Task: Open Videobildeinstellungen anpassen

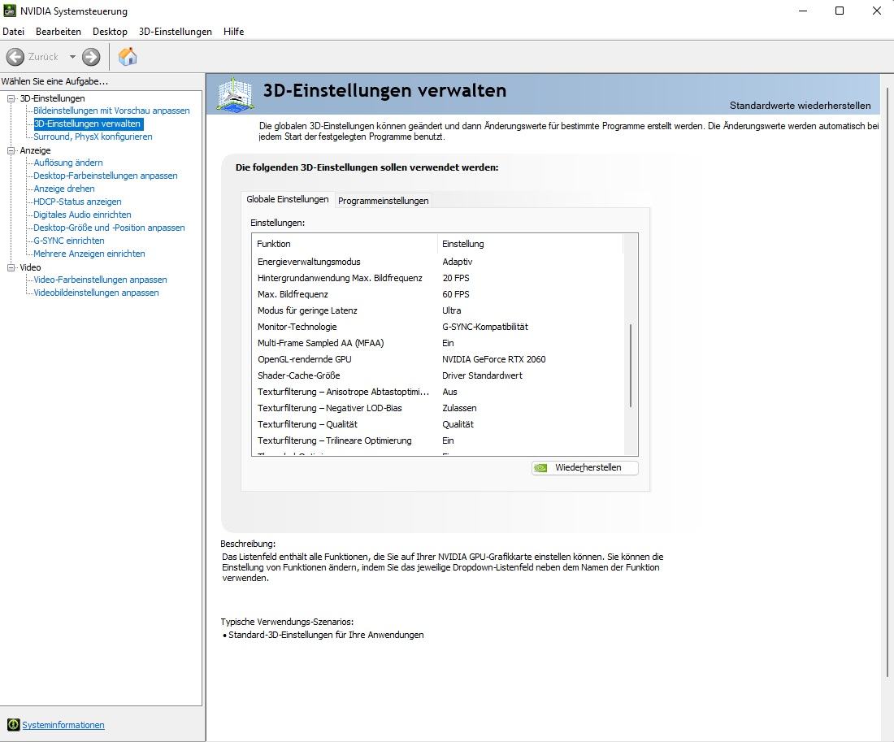Action: (96, 293)
